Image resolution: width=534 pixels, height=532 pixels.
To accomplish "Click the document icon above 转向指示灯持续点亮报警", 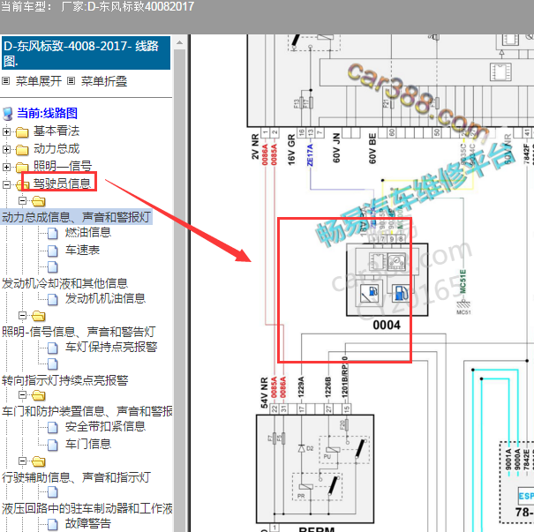I will pos(52,363).
